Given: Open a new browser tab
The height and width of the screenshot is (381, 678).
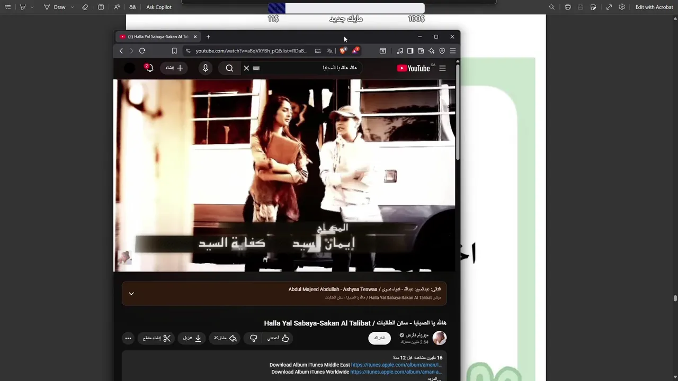Looking at the screenshot, I should [208, 37].
